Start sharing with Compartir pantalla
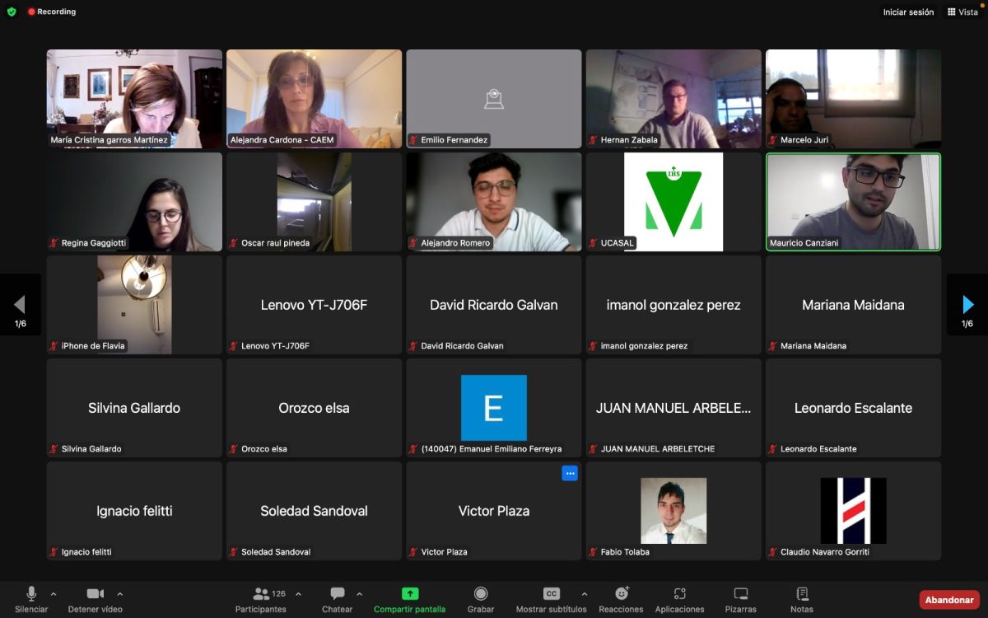This screenshot has width=988, height=618. click(409, 599)
